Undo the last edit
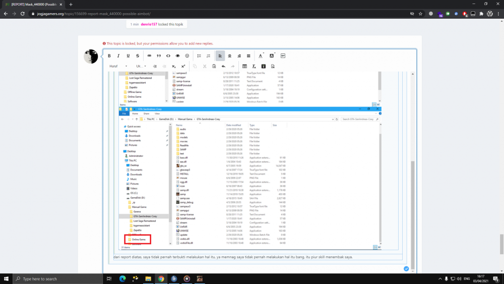This screenshot has height=284, width=504. click(223, 66)
